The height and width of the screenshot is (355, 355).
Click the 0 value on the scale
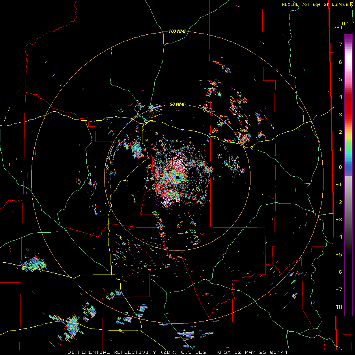pos(340,167)
